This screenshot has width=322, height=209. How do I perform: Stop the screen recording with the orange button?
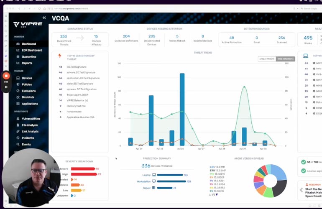[x=6, y=76]
